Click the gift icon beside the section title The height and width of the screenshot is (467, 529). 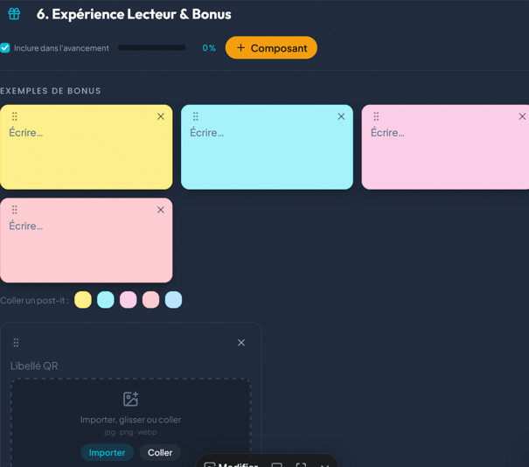tap(14, 14)
